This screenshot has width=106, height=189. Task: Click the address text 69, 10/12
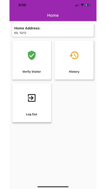20,33
